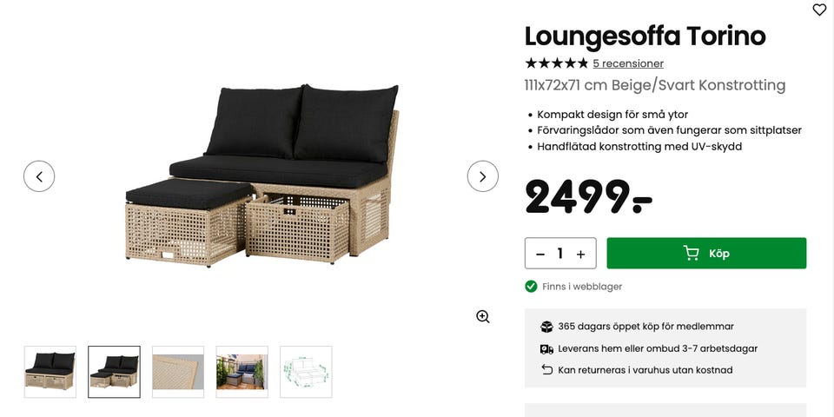Zoom product image with magnifier icon
The height and width of the screenshot is (417, 834).
(482, 317)
